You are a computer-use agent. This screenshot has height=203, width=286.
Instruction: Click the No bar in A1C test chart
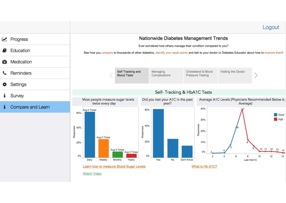(173, 148)
